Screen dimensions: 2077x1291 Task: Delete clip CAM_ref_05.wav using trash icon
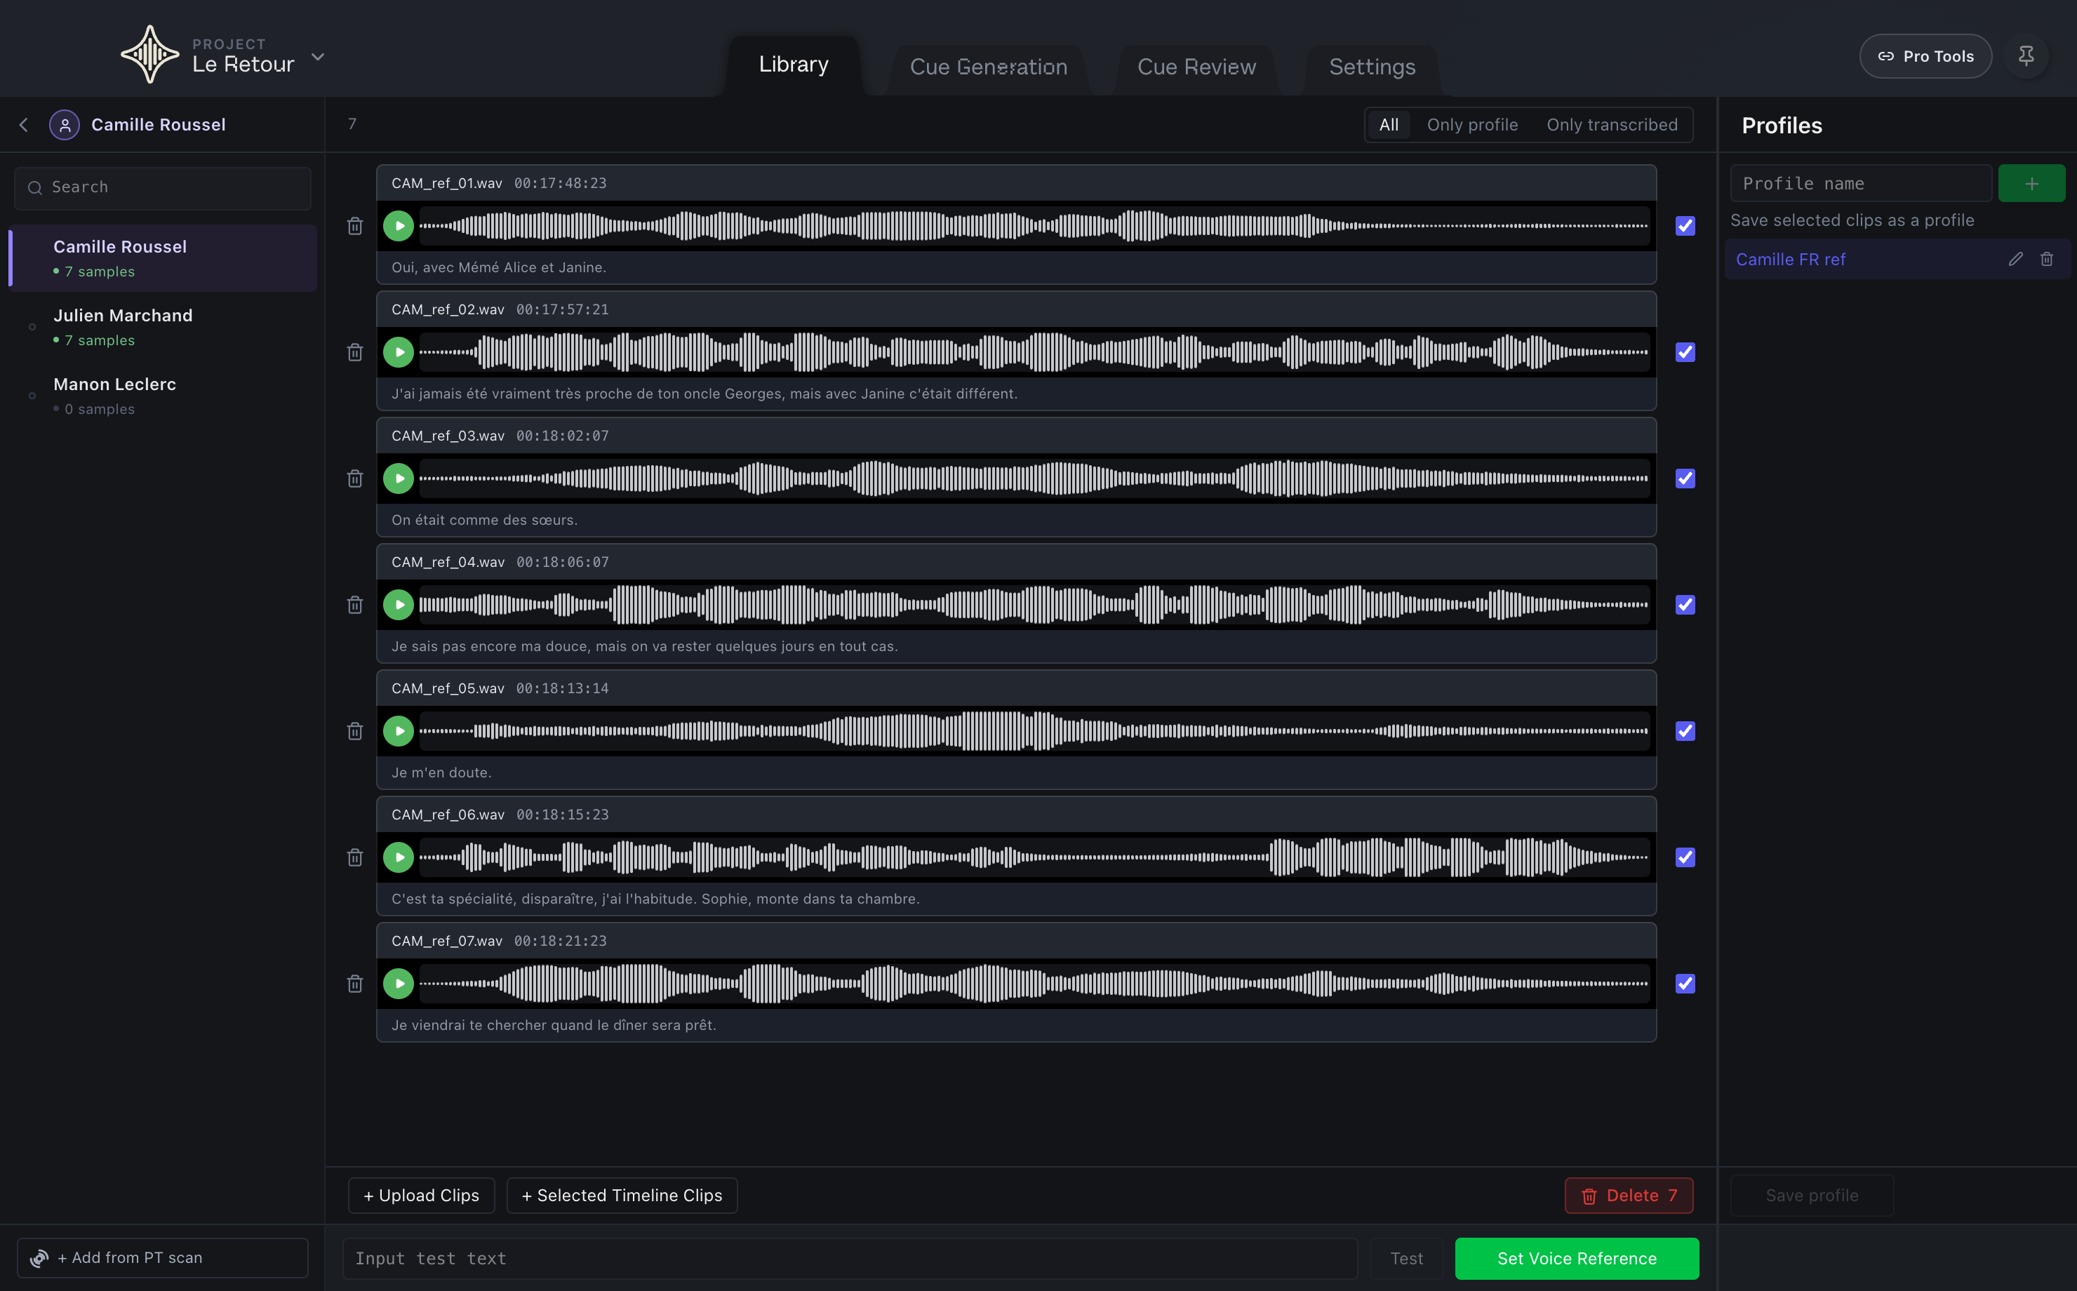tap(355, 732)
